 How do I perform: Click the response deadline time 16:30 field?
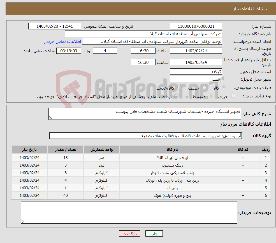pos(143,51)
